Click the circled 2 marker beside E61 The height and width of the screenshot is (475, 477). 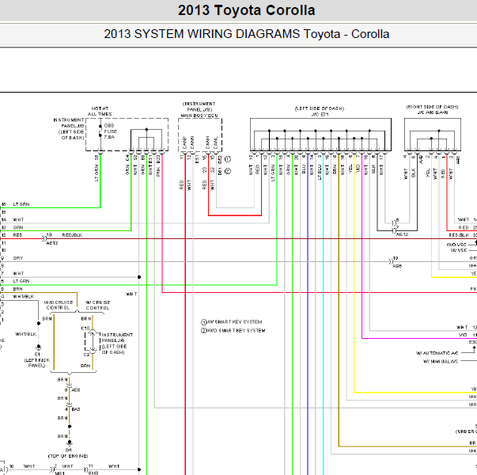pos(228,171)
